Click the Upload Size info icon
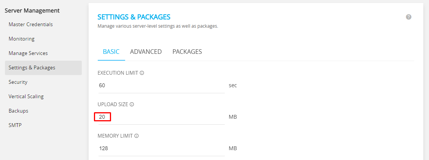This screenshot has height=160, width=429. click(x=132, y=104)
